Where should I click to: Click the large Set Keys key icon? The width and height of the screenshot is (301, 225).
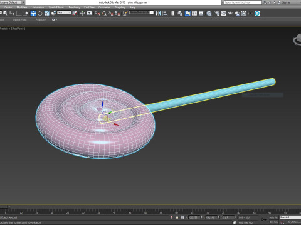tap(264, 219)
